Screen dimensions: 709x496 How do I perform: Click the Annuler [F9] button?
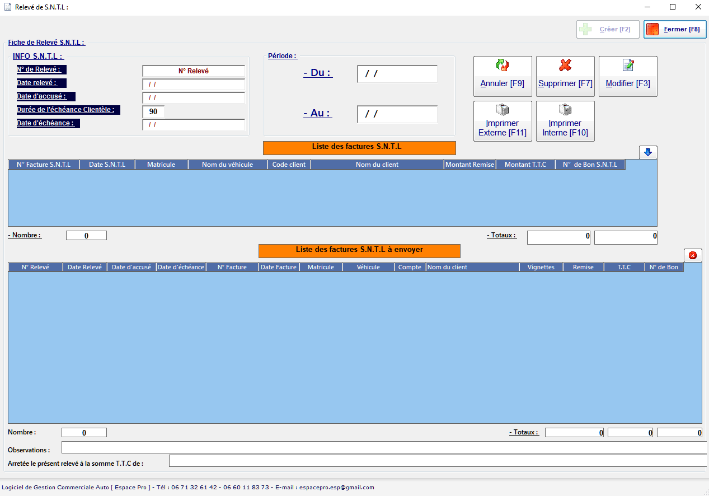click(503, 76)
